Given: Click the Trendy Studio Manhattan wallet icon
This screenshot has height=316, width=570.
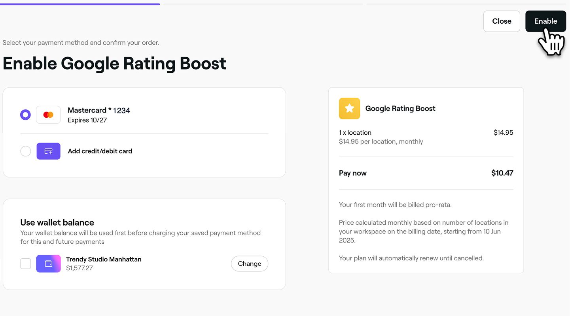Looking at the screenshot, I should (48, 263).
